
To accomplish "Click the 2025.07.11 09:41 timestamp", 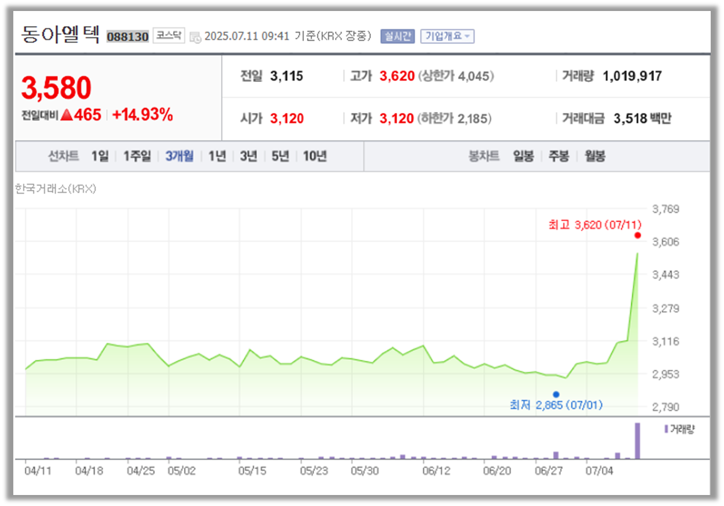I will coord(247,36).
